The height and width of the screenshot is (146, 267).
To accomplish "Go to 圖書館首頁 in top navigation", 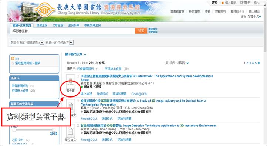I will (177, 11).
